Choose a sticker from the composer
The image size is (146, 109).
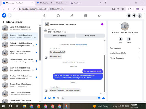[53, 98]
